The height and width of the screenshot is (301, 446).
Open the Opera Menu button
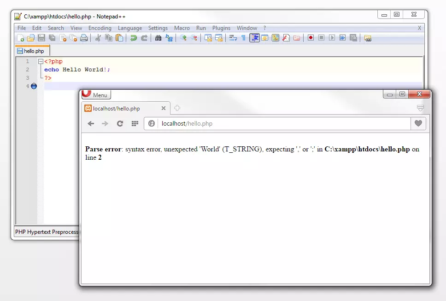pos(96,94)
